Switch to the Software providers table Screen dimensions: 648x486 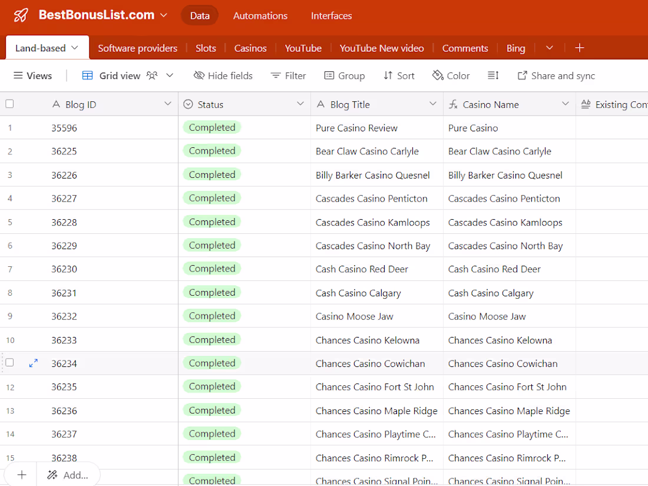coord(138,48)
